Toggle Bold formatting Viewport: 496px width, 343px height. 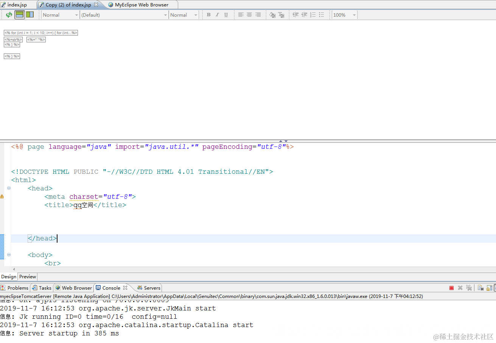point(208,15)
